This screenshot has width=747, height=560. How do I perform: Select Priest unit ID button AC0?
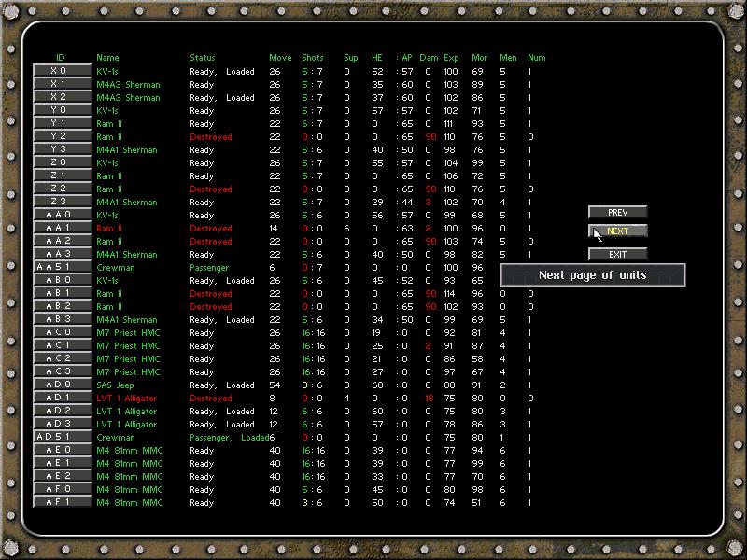(x=62, y=333)
